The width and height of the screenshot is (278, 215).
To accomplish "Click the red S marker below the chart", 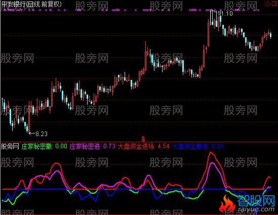I will tap(143, 139).
